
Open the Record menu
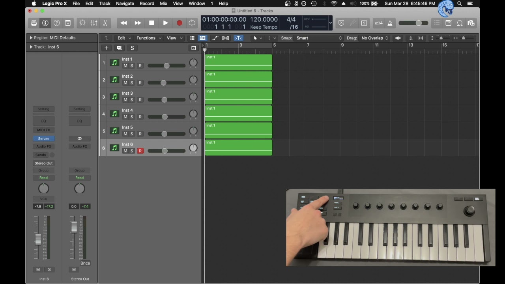coord(147,4)
